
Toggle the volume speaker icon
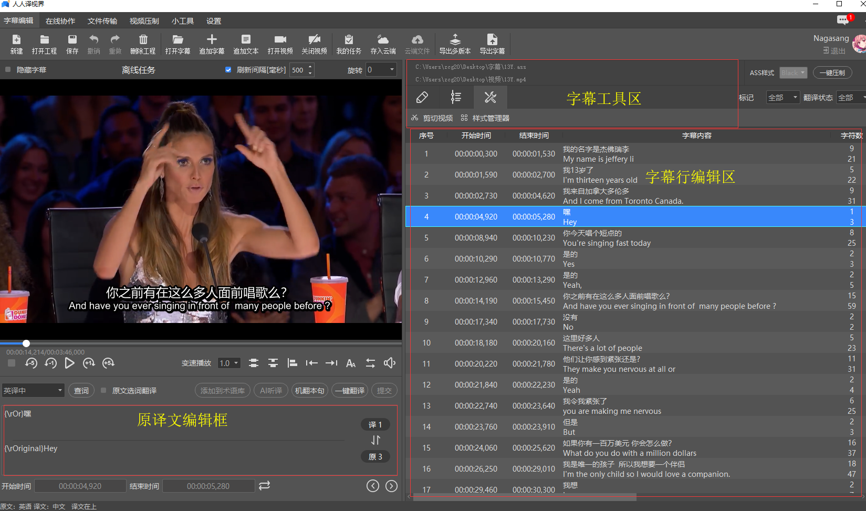pyautogui.click(x=390, y=363)
